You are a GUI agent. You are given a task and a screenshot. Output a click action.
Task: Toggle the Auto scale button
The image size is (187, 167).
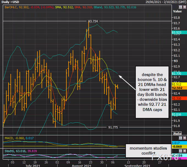pyautogui.click(x=177, y=133)
